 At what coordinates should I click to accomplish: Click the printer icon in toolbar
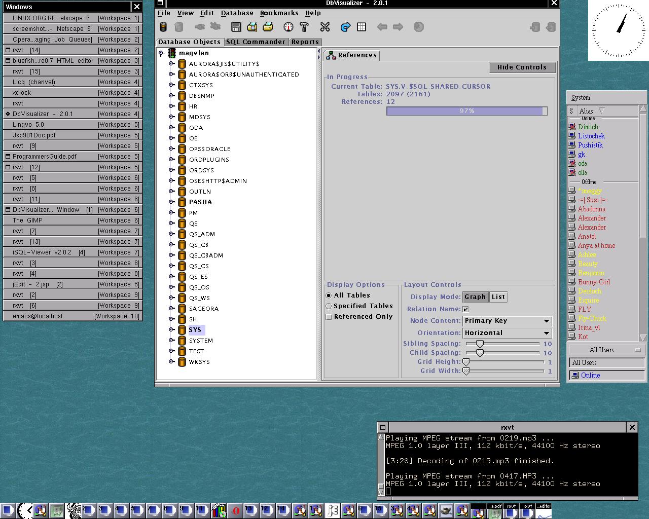point(268,27)
